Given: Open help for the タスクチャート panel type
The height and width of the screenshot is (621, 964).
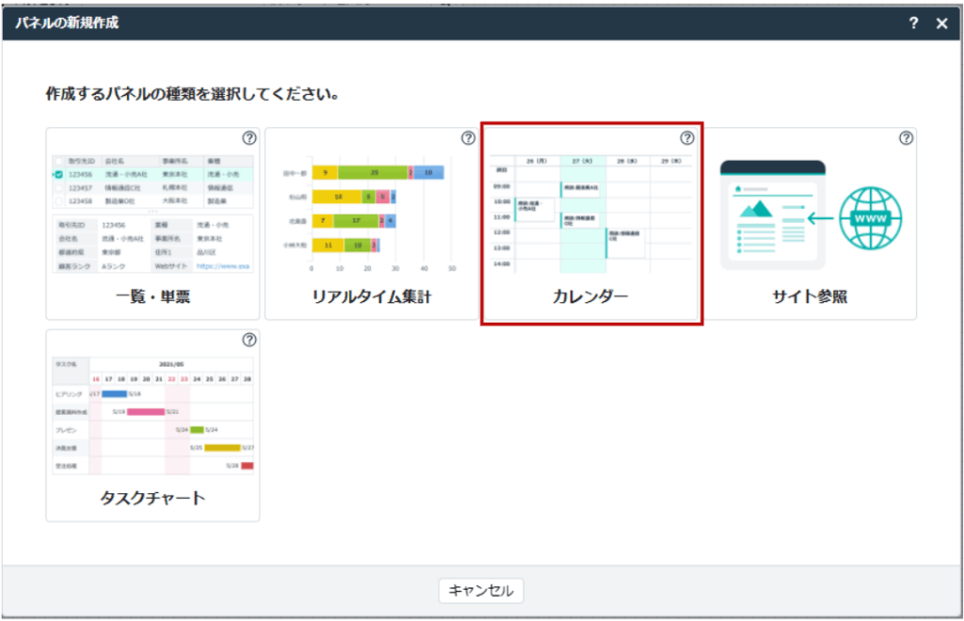Looking at the screenshot, I should pos(249,340).
